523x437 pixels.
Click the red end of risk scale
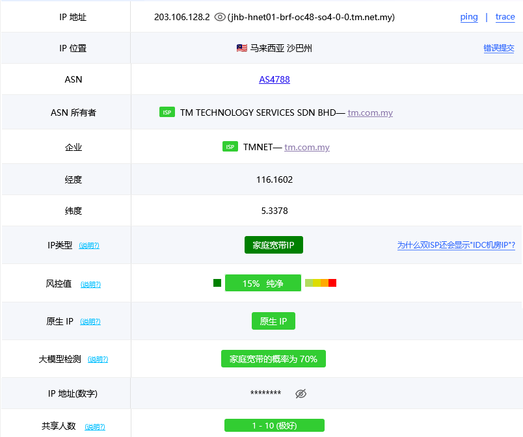pyautogui.click(x=332, y=283)
